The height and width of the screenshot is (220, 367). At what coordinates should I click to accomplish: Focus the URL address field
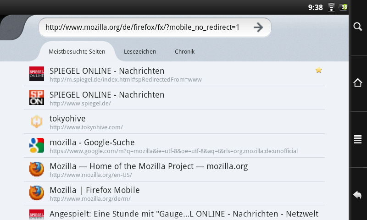pos(142,27)
